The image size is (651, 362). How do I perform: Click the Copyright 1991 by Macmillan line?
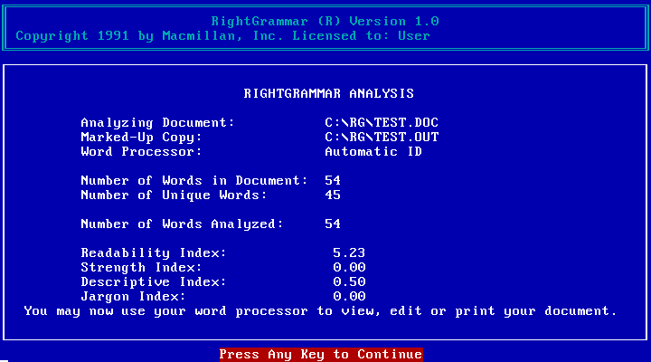pyautogui.click(x=223, y=36)
